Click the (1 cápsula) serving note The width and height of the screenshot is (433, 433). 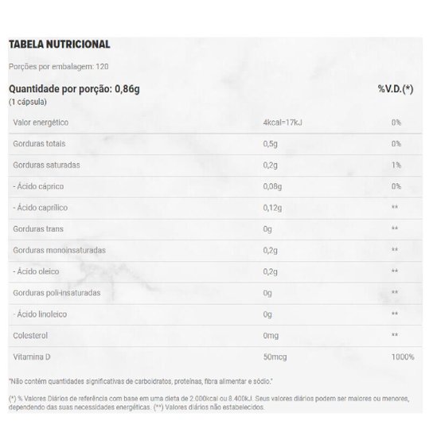(x=28, y=102)
